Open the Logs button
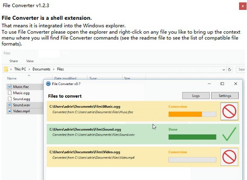 [x=196, y=96]
